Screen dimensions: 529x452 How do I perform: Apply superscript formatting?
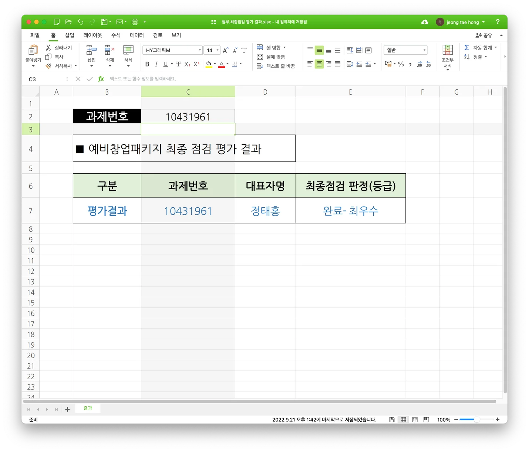(196, 64)
